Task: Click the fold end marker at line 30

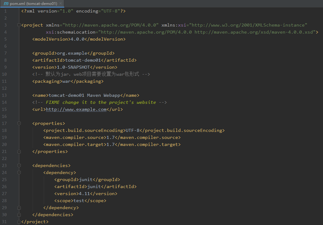Action: (x=19, y=215)
